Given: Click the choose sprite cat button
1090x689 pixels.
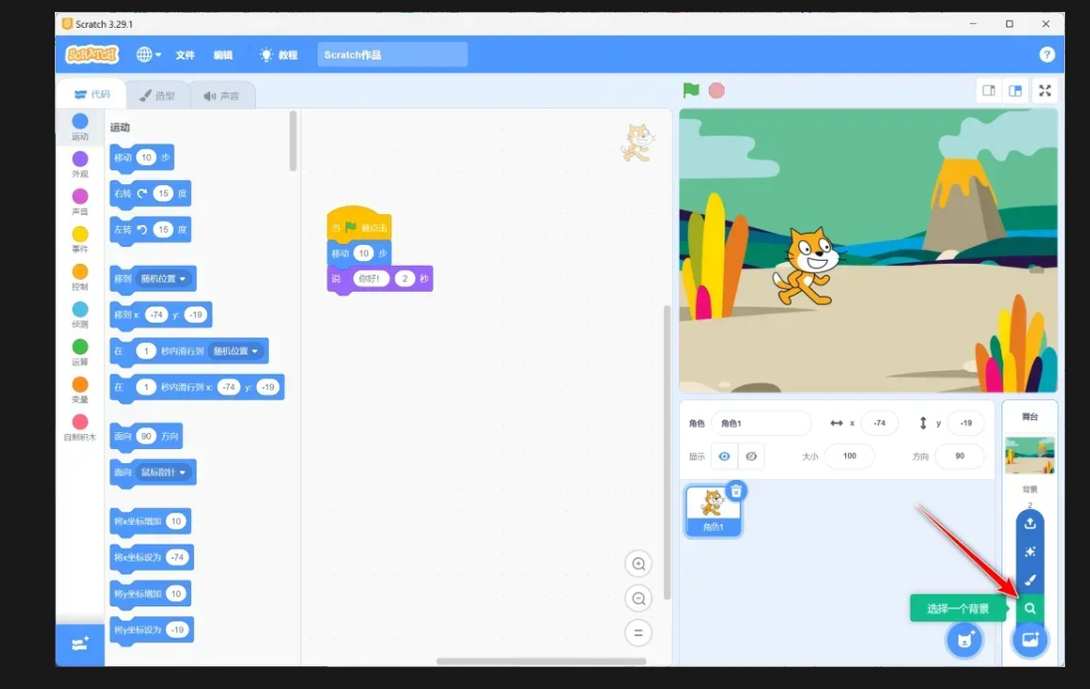Looking at the screenshot, I should (965, 639).
